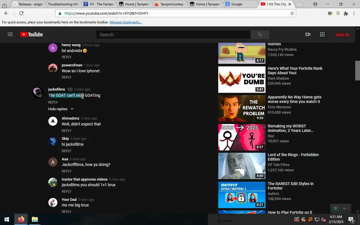360x225 pixels.
Task: Switch to the Troubleshooting Info tab
Action: pyautogui.click(x=63, y=4)
